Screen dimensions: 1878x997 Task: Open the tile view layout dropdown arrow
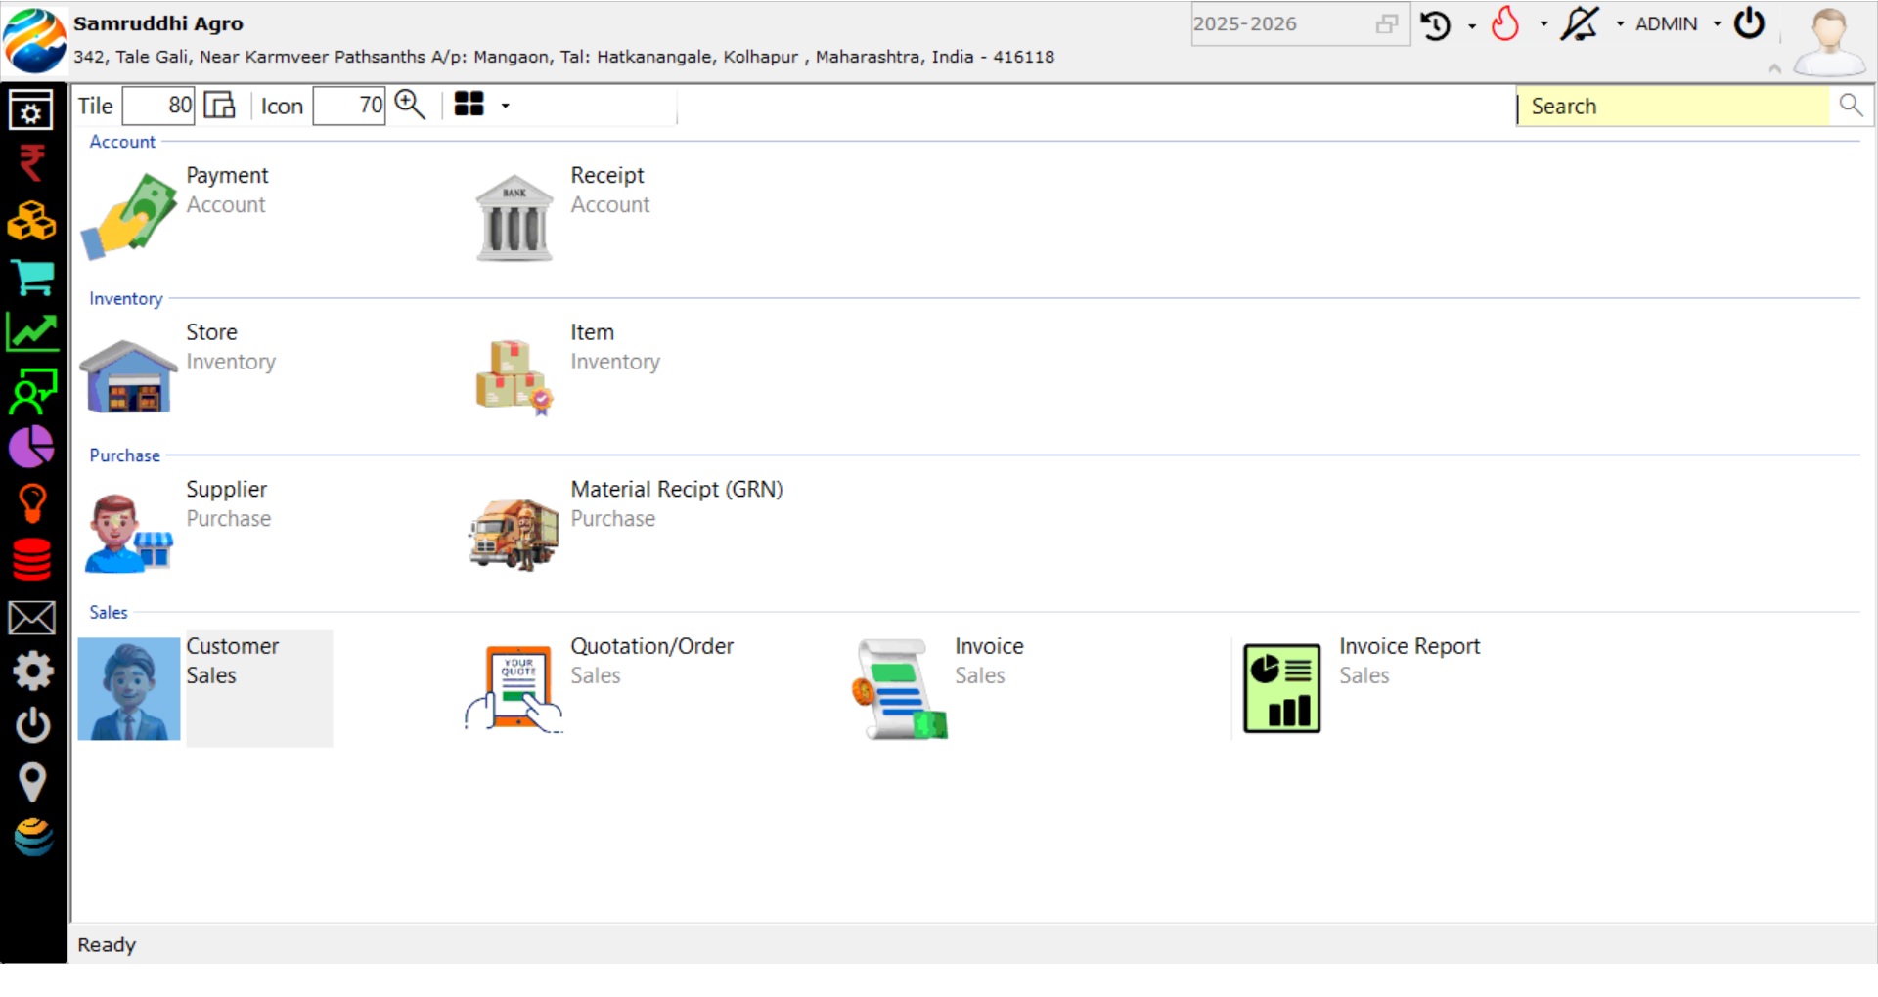(x=506, y=106)
